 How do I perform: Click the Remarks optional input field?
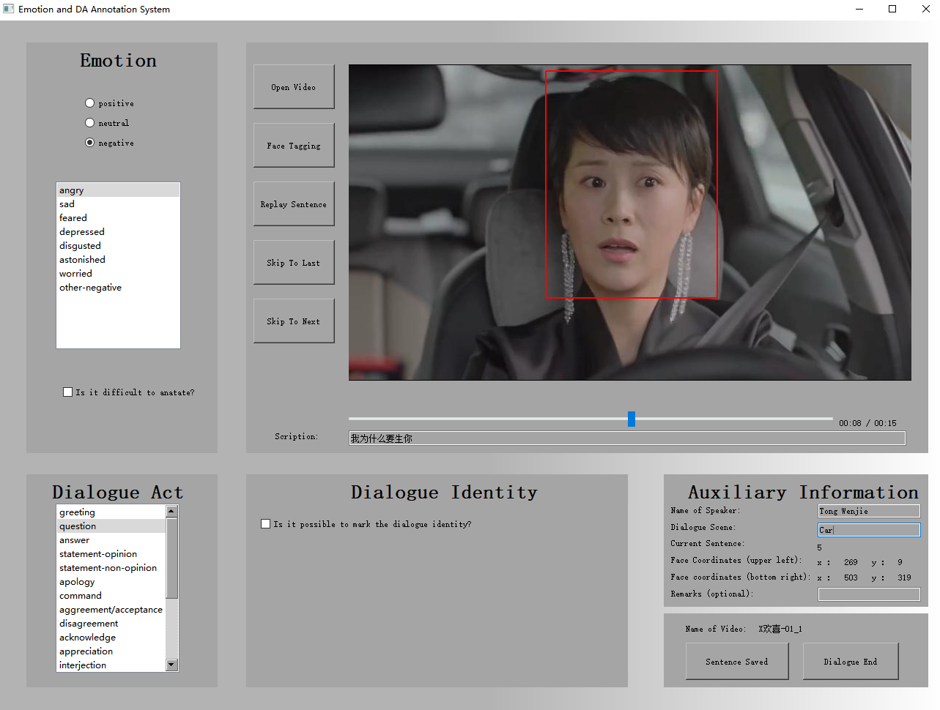[868, 594]
